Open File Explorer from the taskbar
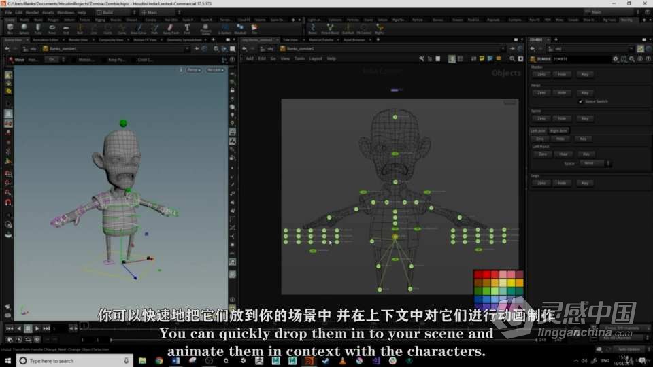653x367 pixels. coord(142,361)
